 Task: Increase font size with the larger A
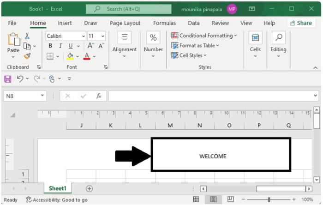coord(90,46)
